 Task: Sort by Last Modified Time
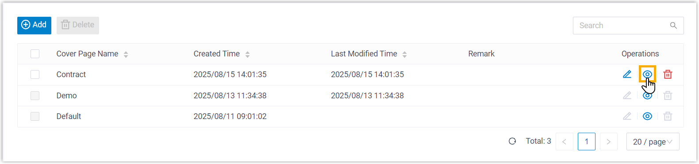404,54
